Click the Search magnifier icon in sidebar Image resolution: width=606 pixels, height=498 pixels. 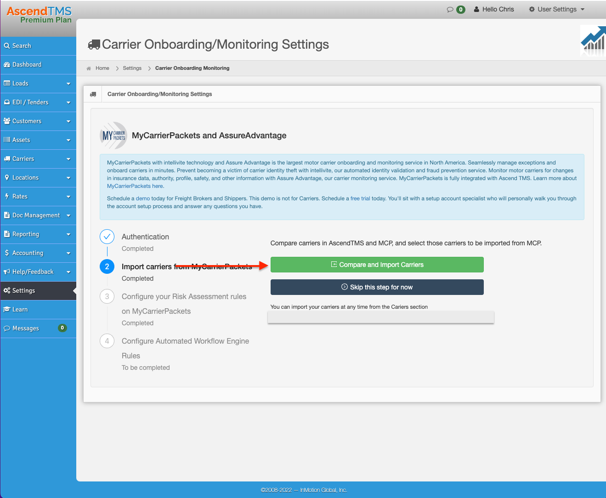(7, 46)
